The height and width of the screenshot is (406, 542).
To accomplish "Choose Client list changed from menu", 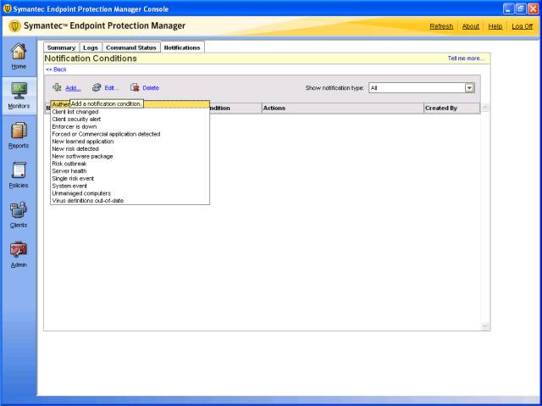I will [130, 112].
